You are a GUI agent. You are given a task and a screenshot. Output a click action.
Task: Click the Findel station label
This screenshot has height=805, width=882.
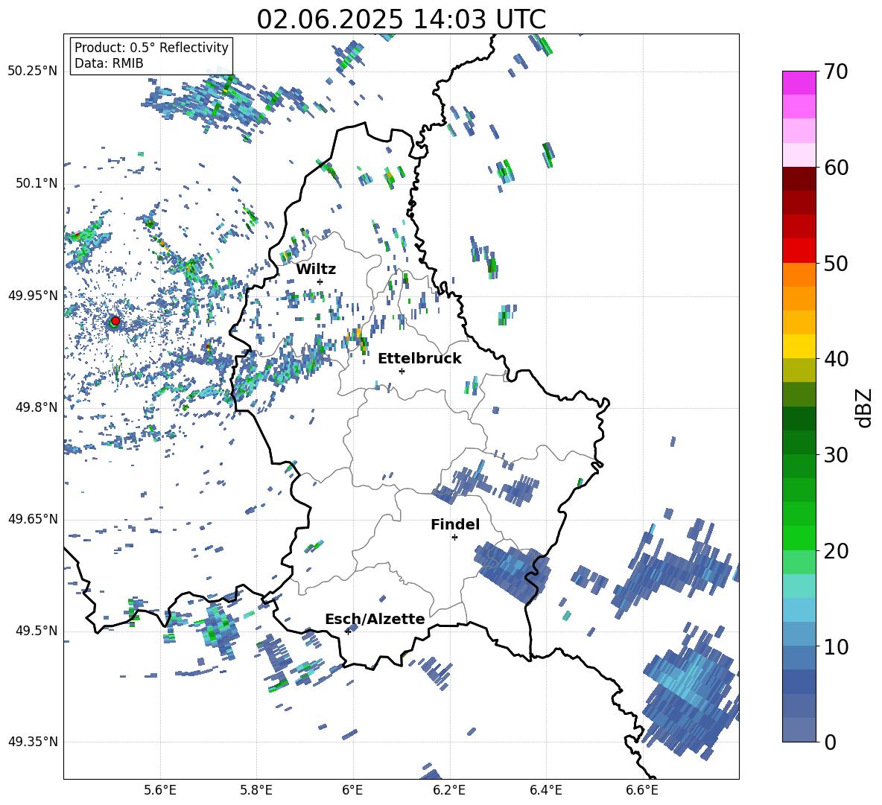(455, 524)
